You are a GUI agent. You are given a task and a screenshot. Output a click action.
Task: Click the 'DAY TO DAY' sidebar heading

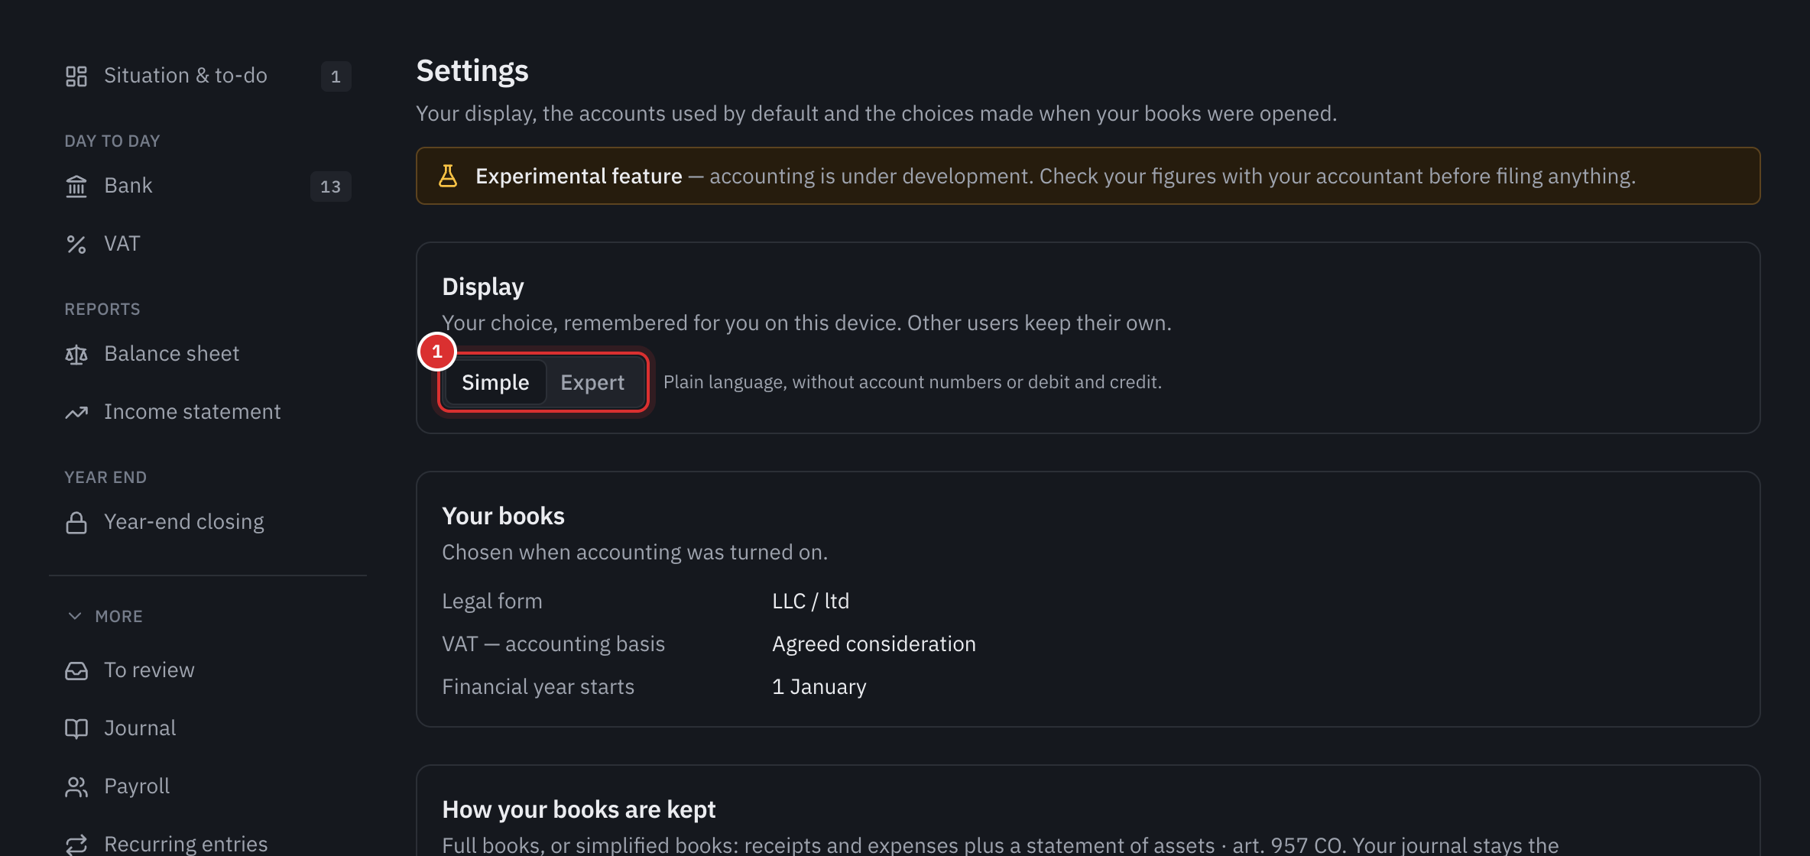(112, 141)
